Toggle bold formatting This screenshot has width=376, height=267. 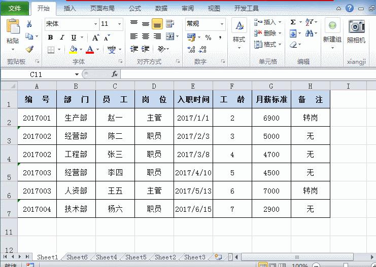[50, 37]
